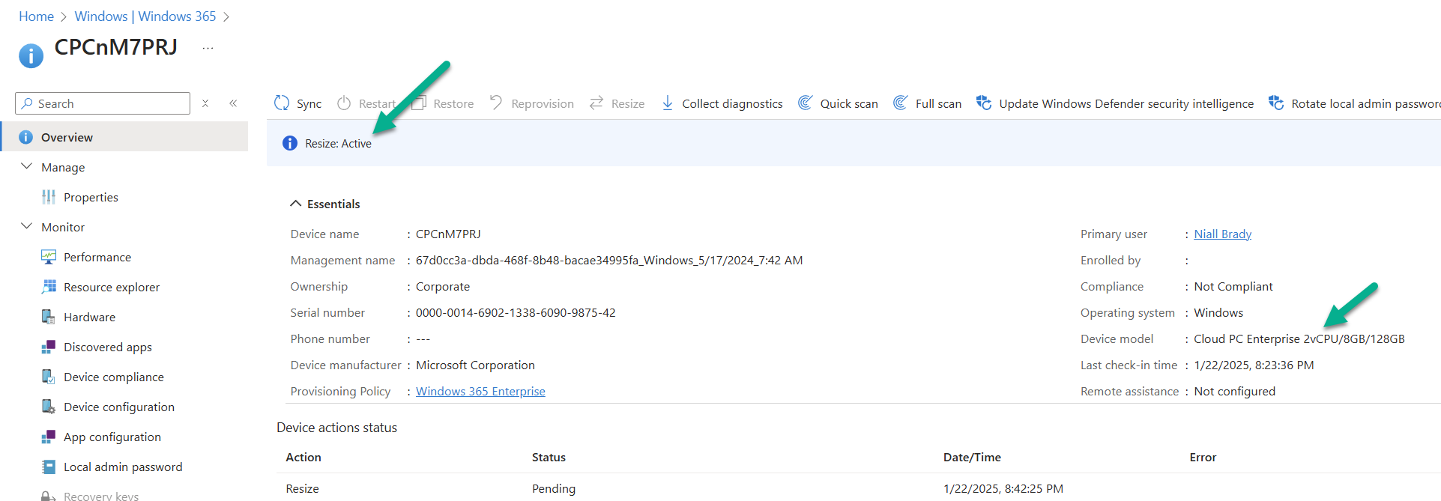The image size is (1441, 501).
Task: Click the serial number value 0000-0014-6902-1338-6090-9875-42
Action: tap(516, 312)
